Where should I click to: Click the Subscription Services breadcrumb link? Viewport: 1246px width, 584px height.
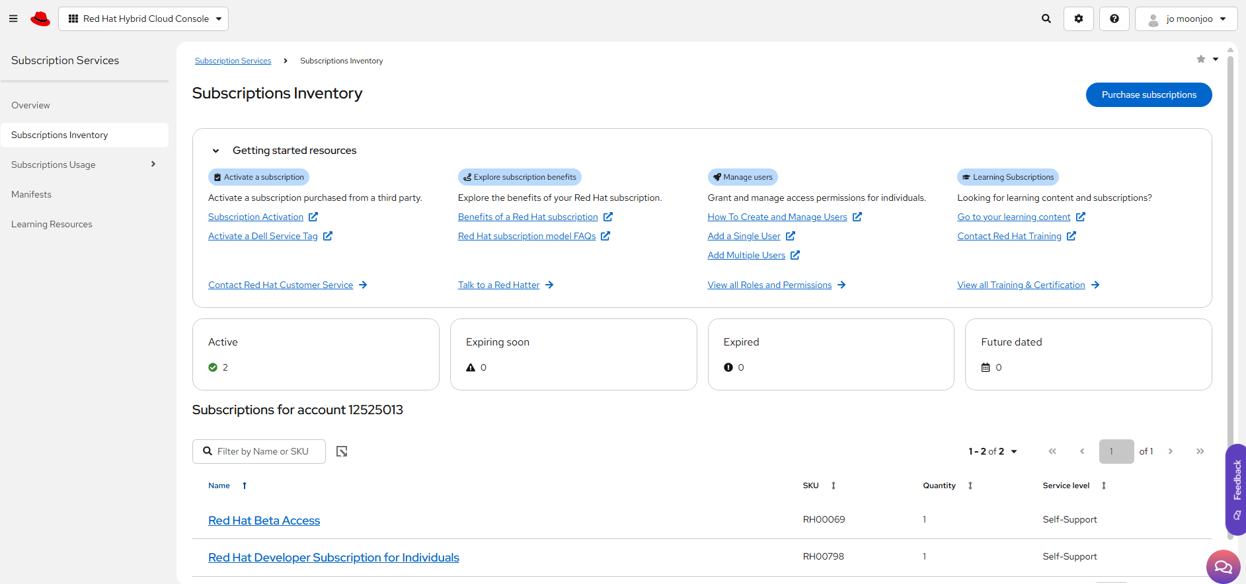coord(233,61)
